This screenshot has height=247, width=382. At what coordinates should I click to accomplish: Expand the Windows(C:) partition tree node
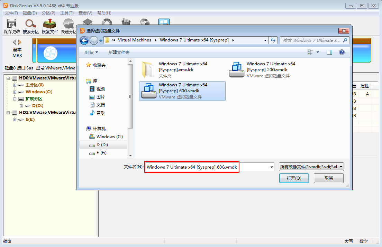click(15, 92)
